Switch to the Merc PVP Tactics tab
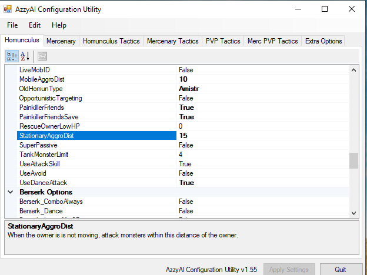This screenshot has width=367, height=275. 273,41
